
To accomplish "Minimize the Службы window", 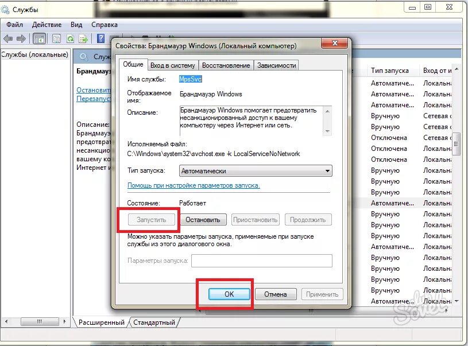I will (412, 7).
